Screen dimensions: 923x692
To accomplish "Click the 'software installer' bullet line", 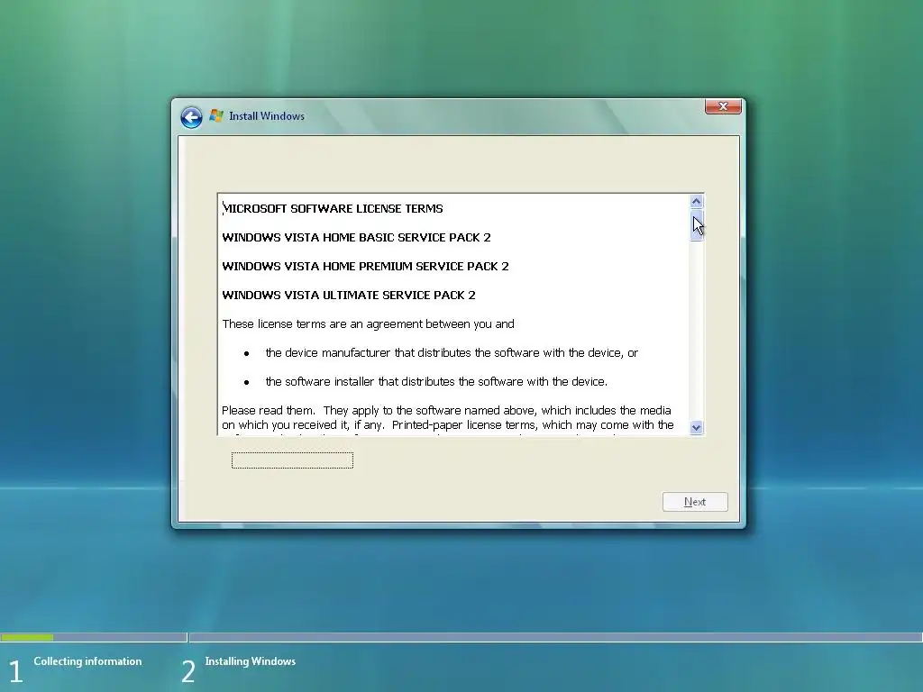I will tap(436, 381).
